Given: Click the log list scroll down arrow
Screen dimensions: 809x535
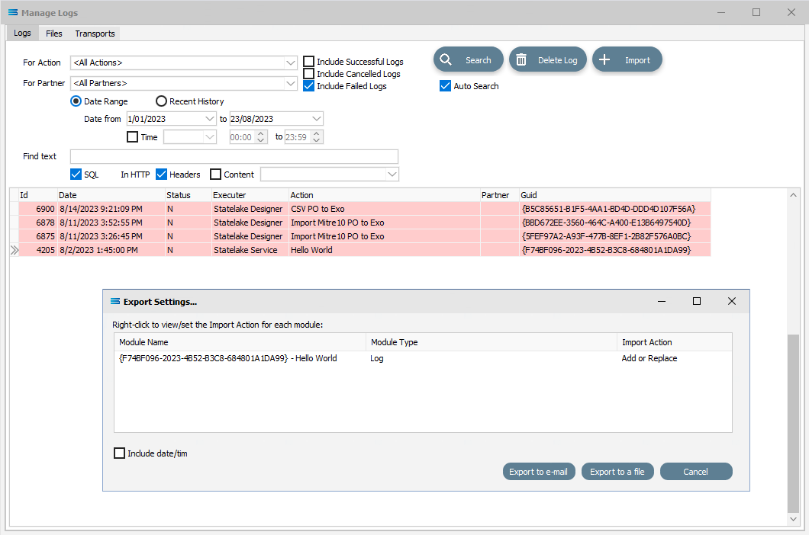Looking at the screenshot, I should (x=793, y=520).
